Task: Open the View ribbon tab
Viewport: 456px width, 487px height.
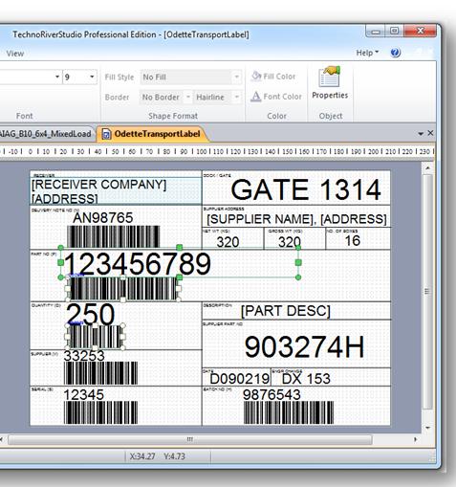Action: (x=15, y=54)
